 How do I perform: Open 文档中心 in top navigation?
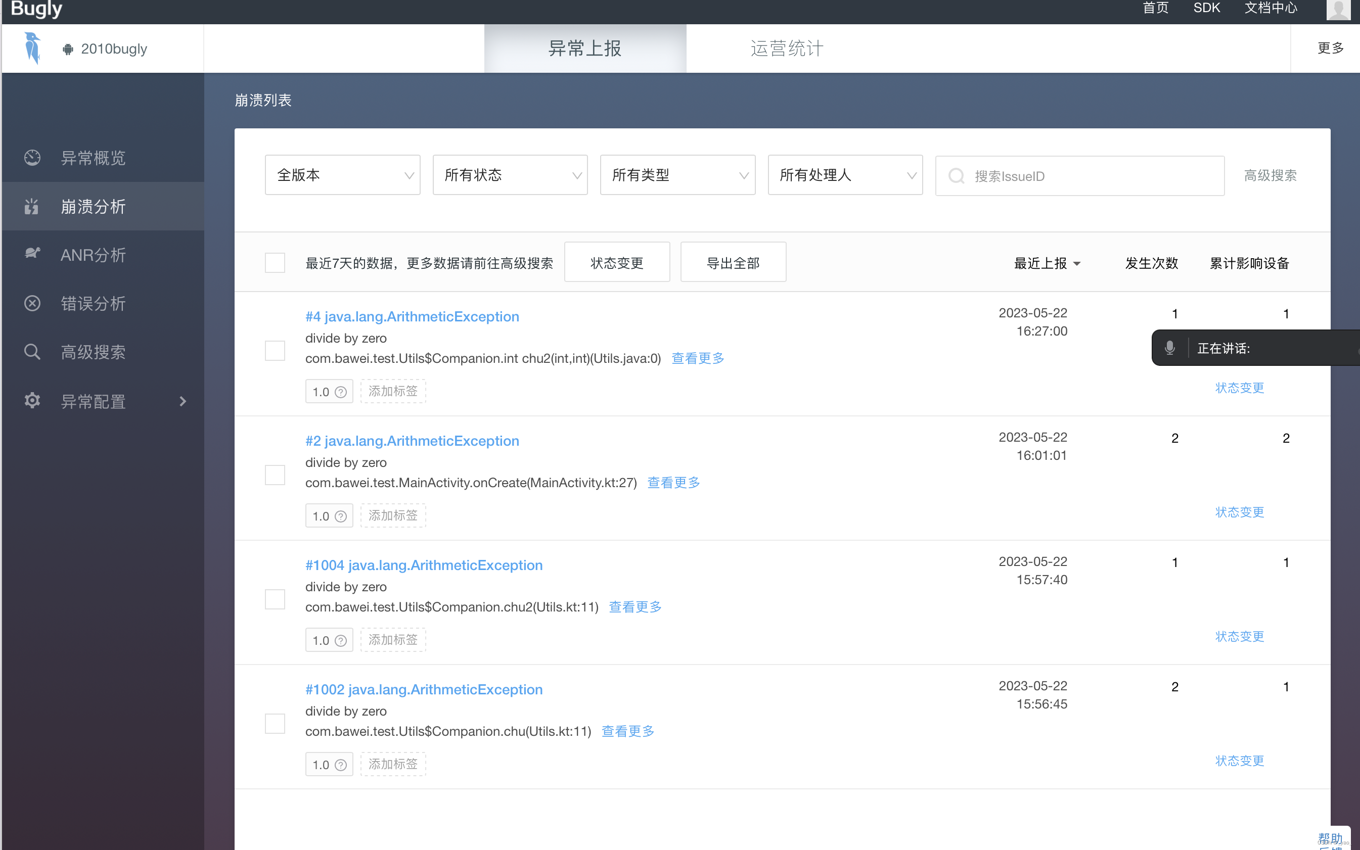(1271, 8)
